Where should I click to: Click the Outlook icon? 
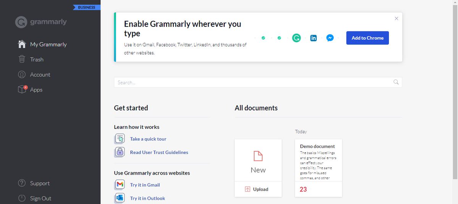click(120, 198)
